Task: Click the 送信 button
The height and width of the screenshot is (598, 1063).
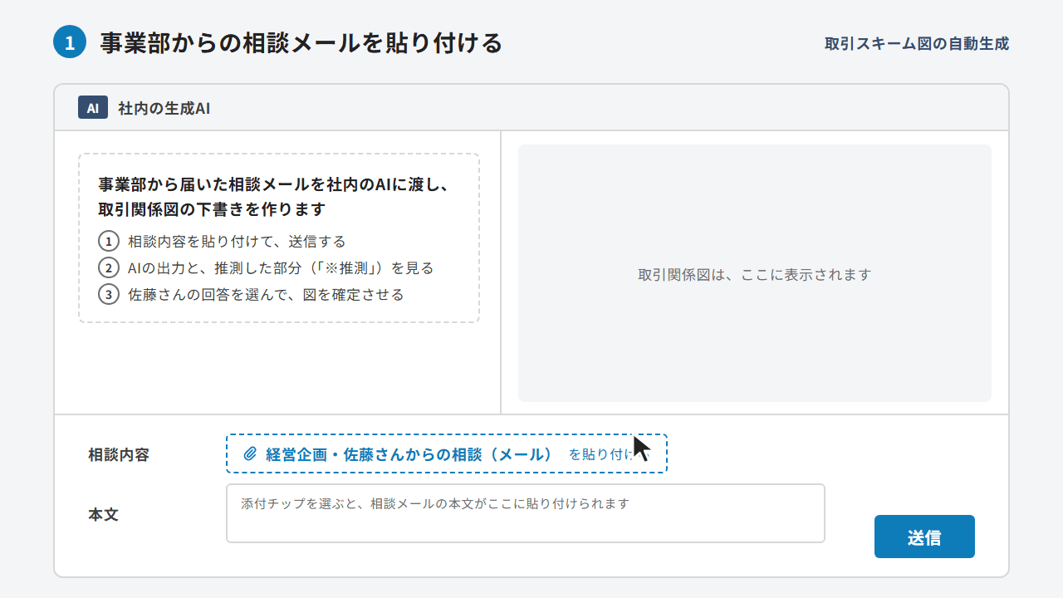Action: coord(924,537)
